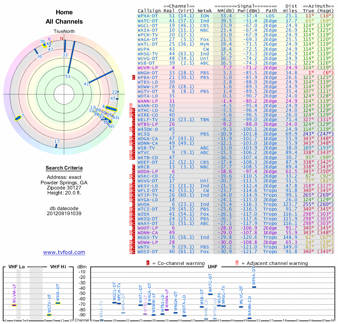This screenshot has width=338, height=324.
Task: Click the WUPA callsign in the table
Action: 143,49
